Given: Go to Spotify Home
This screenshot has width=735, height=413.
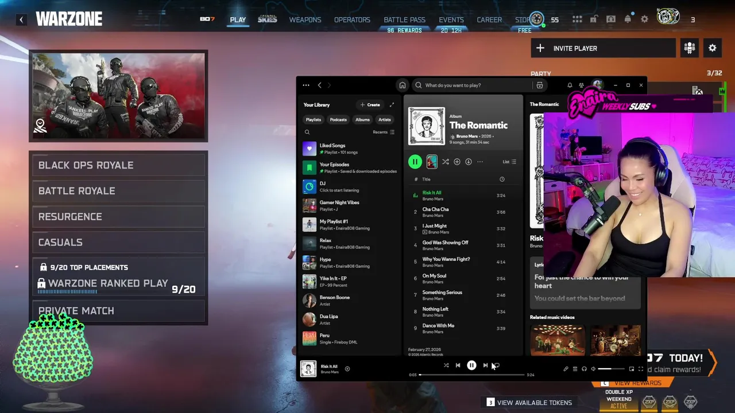Looking at the screenshot, I should coord(403,85).
